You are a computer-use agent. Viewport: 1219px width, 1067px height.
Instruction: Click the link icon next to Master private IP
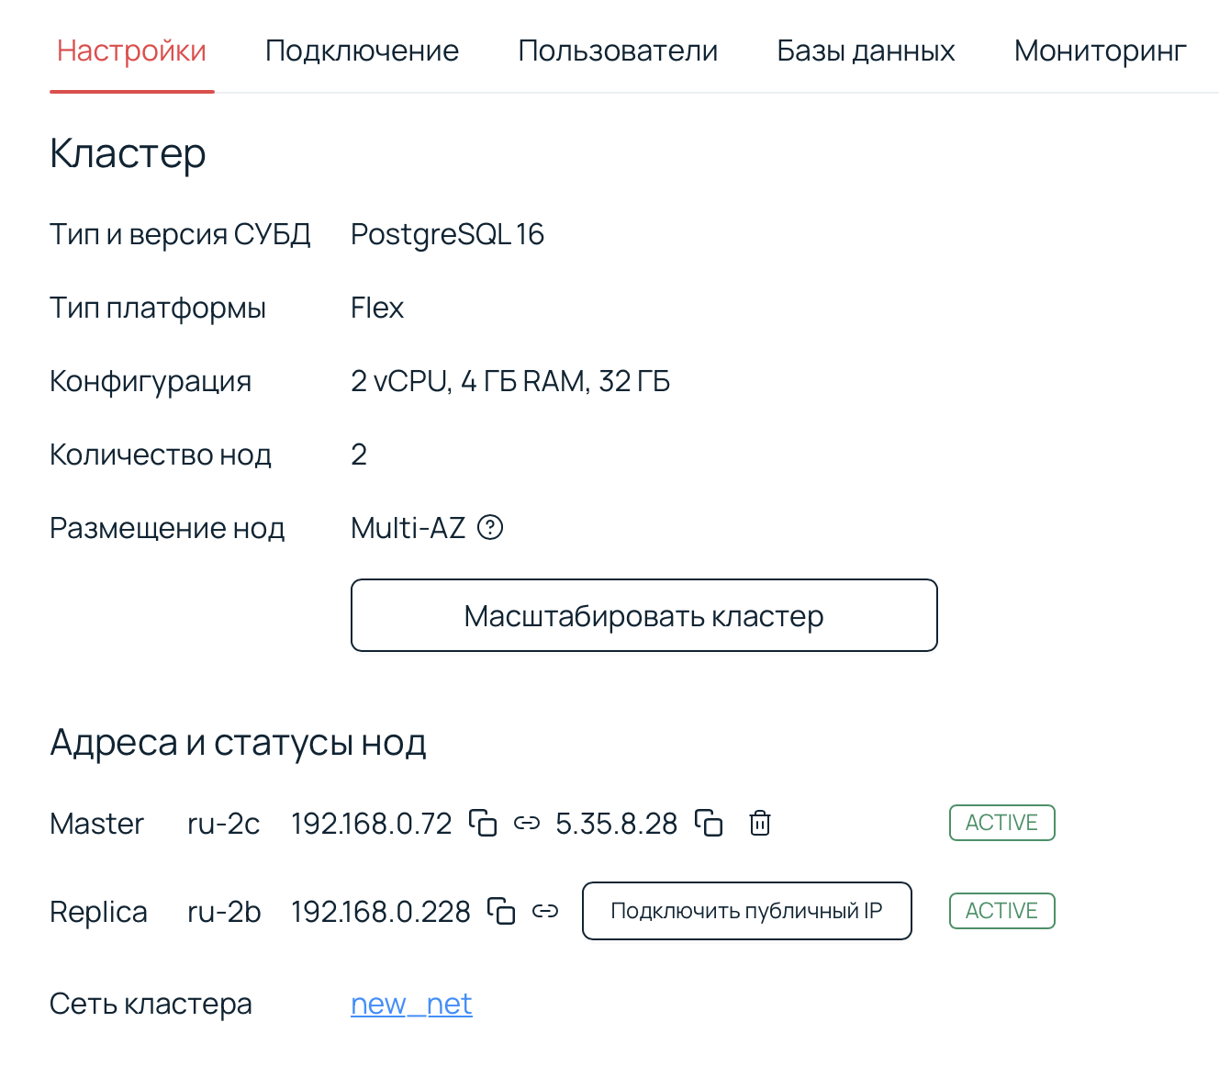tap(527, 823)
